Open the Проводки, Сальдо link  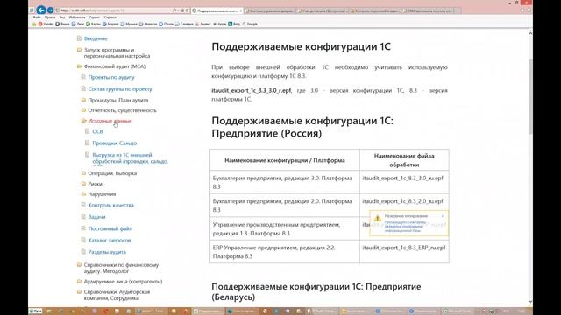point(115,143)
